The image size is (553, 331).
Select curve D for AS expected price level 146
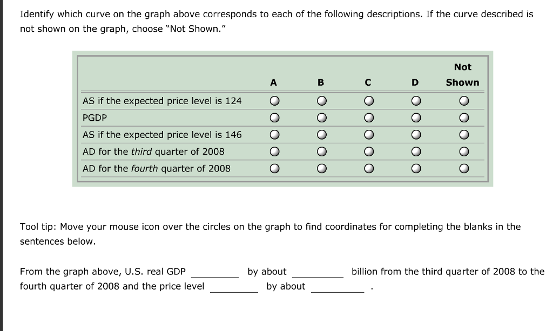click(415, 134)
